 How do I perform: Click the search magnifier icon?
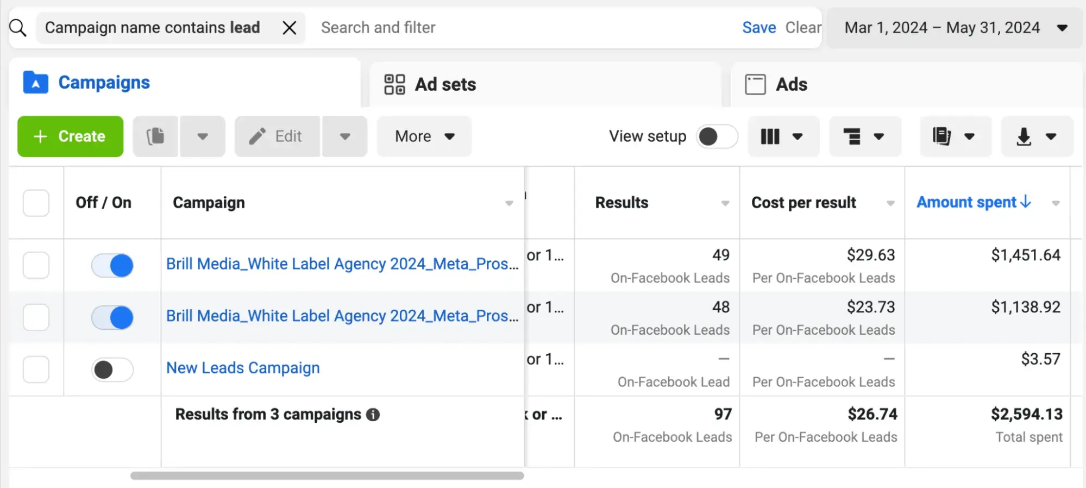18,28
